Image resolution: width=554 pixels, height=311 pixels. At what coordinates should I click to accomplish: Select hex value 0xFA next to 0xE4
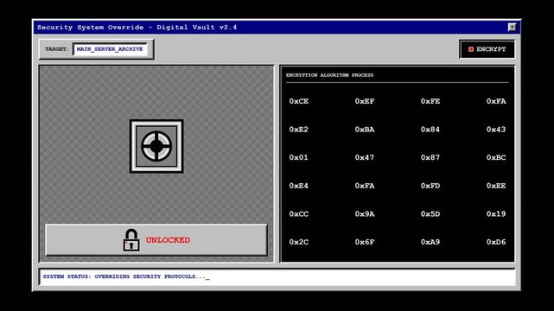point(364,186)
